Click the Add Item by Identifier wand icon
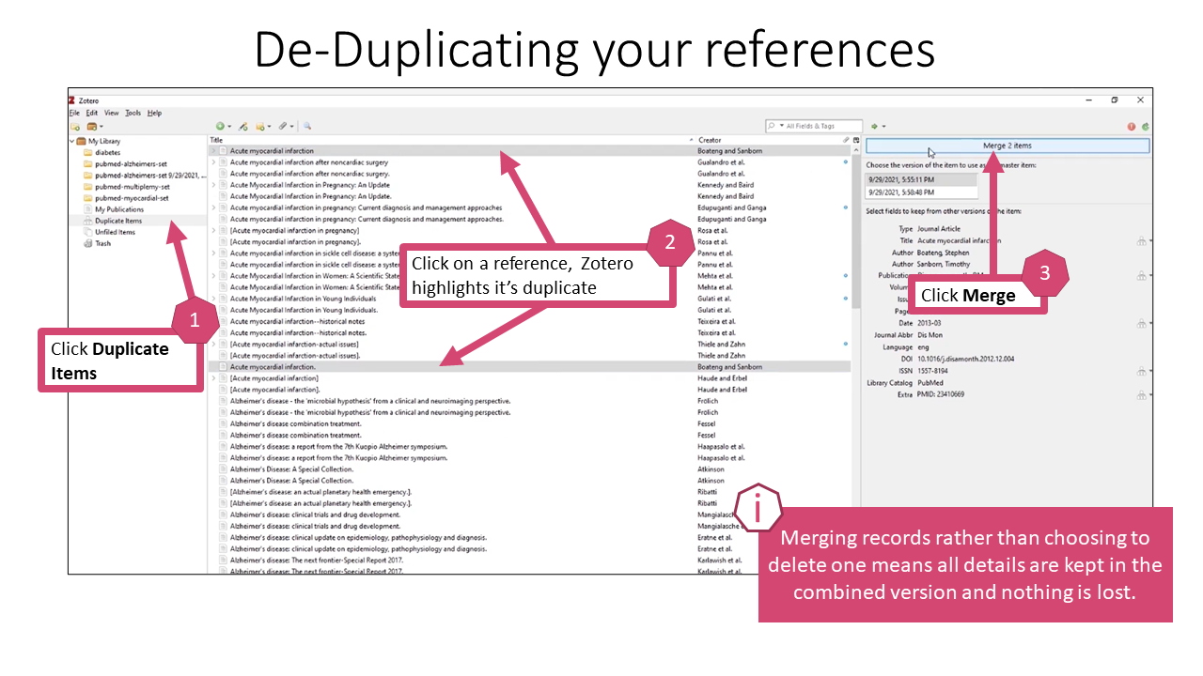1203x676 pixels. 242,126
